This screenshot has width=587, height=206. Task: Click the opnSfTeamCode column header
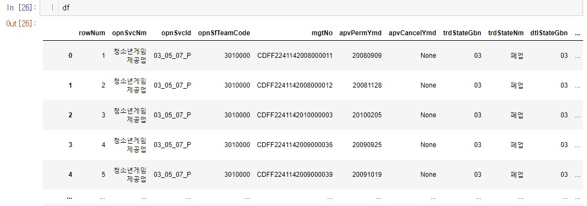tap(224, 33)
